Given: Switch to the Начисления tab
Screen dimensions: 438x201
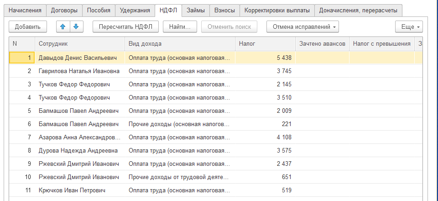Looking at the screenshot, I should (x=25, y=10).
